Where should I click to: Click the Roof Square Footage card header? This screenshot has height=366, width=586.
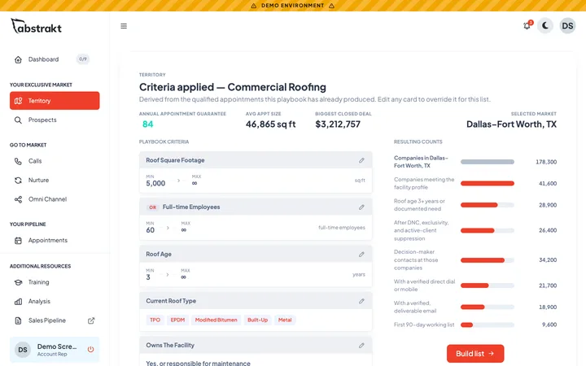pos(256,160)
